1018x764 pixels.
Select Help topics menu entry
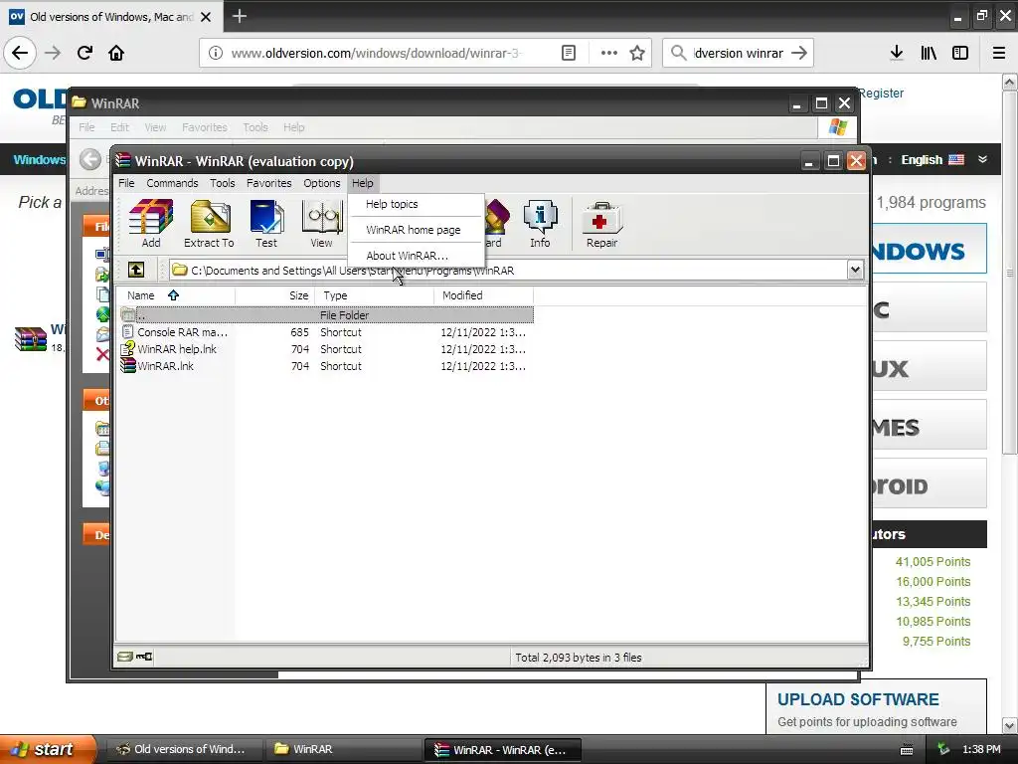coord(417,204)
